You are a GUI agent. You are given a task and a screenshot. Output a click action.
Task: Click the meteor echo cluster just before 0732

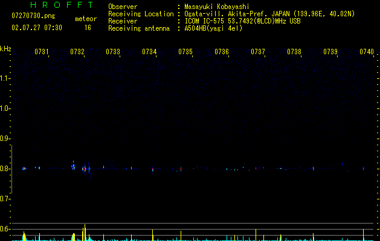[73, 166]
